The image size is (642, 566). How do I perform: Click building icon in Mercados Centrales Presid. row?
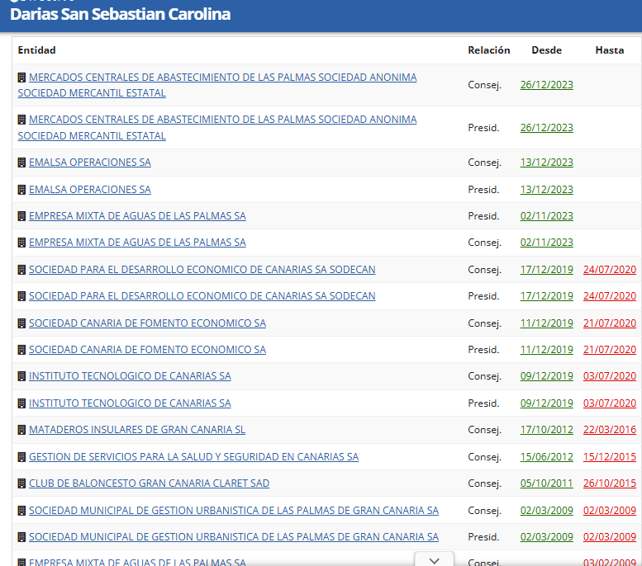(x=21, y=120)
